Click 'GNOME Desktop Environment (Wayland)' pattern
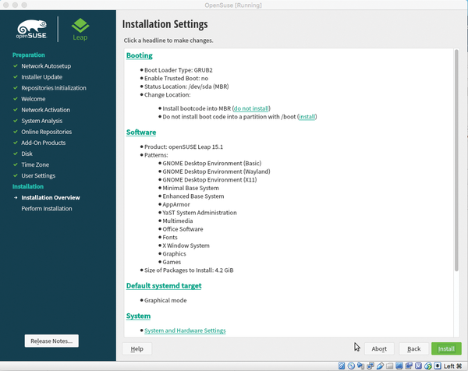468x371 pixels. [216, 171]
